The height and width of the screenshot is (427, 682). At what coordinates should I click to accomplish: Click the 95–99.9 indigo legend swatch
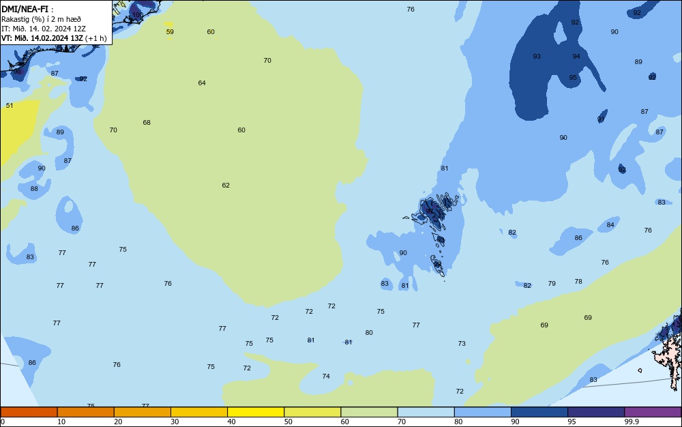tap(596, 412)
